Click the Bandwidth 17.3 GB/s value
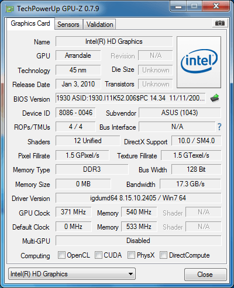The width and height of the screenshot is (234, 288). (x=190, y=184)
